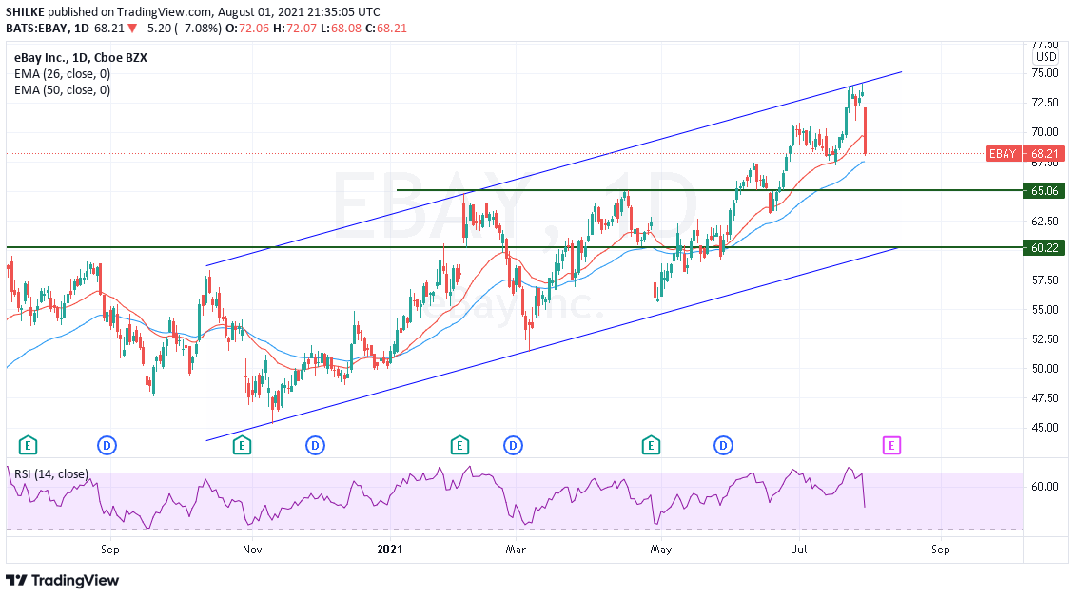Click the 68.21 current price label on axis

tap(1045, 153)
